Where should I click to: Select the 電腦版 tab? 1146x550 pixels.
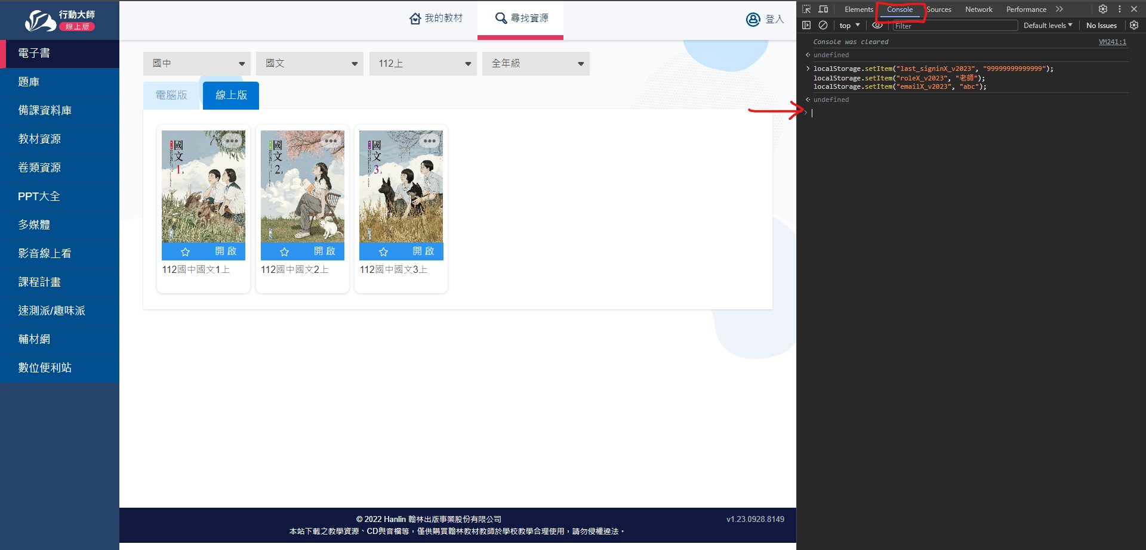click(171, 95)
